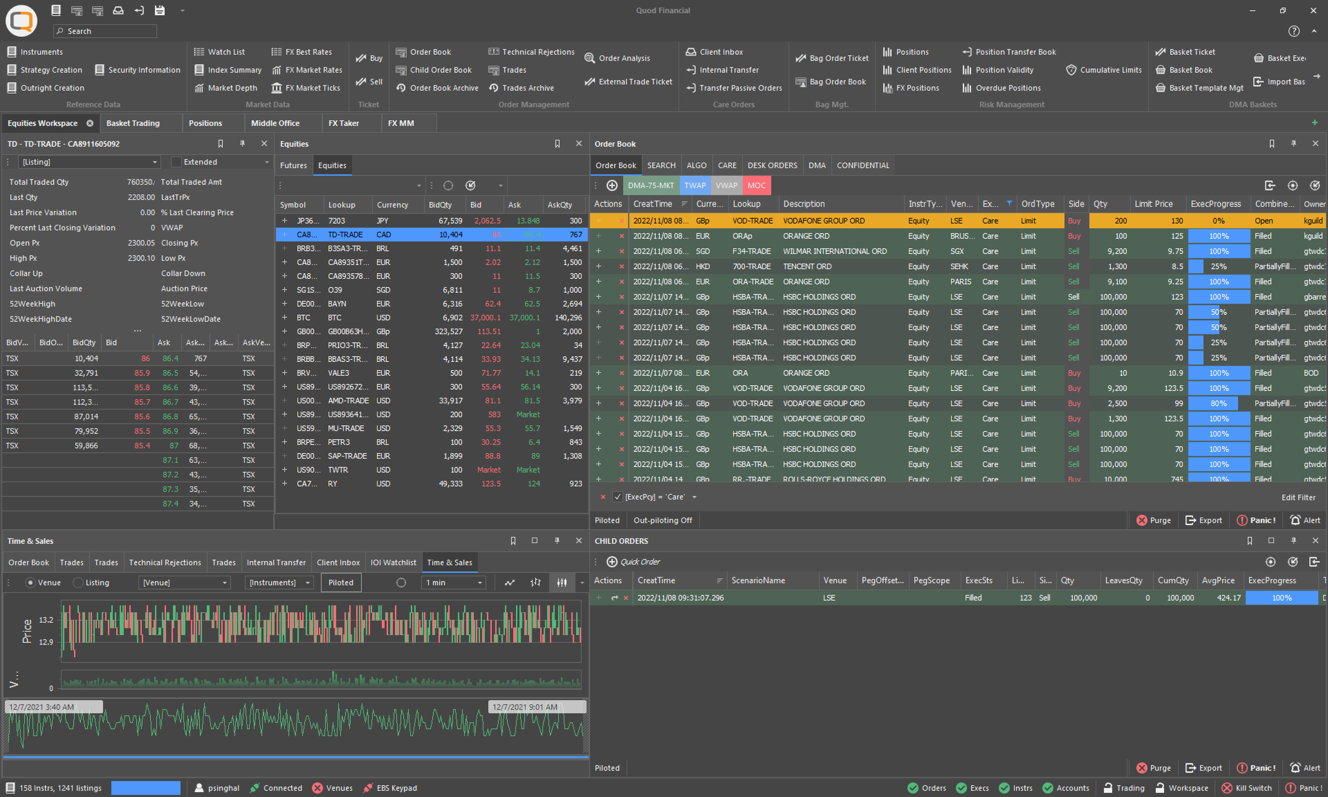Screen dimensions: 1328x797
Task: Open the ExecPcy filter dropdown arrow
Action: click(x=694, y=497)
